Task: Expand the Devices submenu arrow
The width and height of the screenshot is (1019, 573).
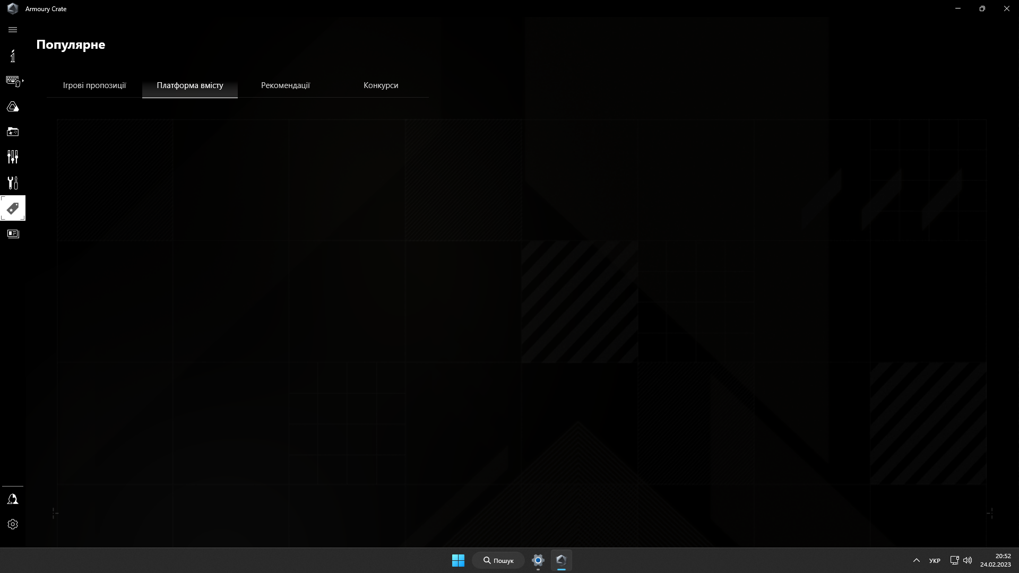Action: click(23, 81)
